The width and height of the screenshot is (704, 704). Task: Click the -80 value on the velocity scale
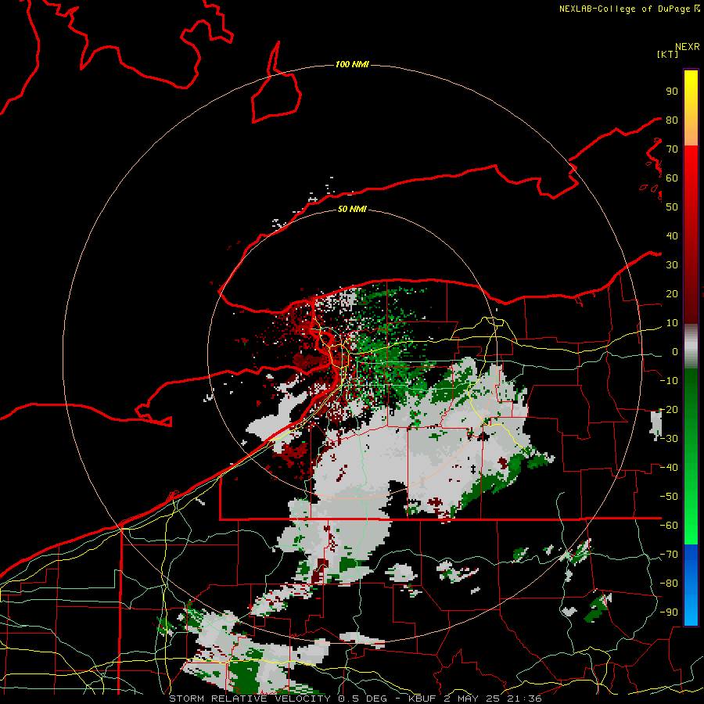pyautogui.click(x=669, y=584)
